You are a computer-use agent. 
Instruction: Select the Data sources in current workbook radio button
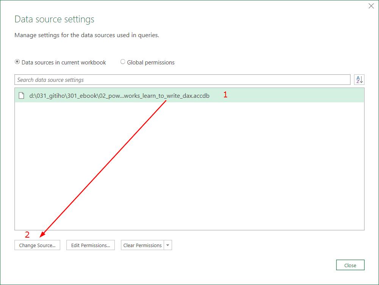point(17,62)
